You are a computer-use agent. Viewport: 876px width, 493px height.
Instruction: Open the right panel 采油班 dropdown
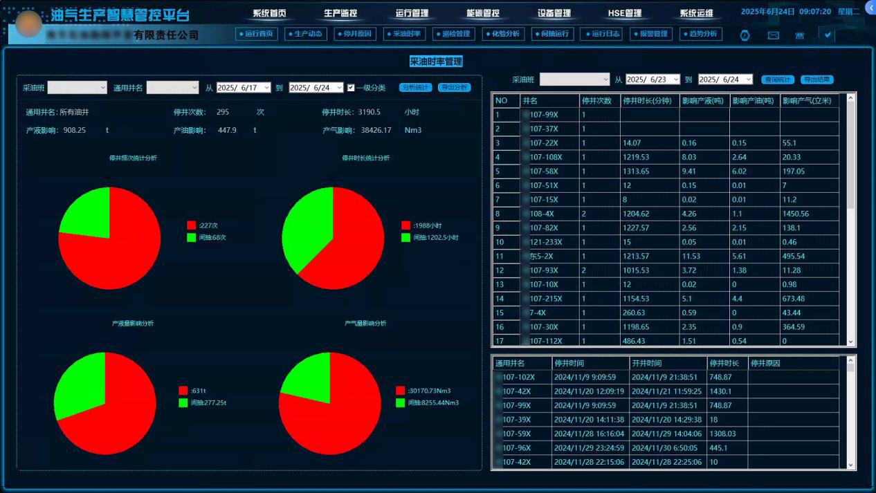[575, 80]
